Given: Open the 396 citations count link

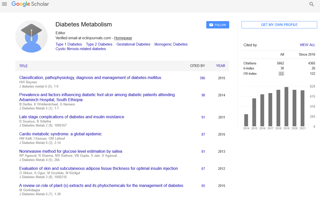Looking at the screenshot, I should click(202, 78).
